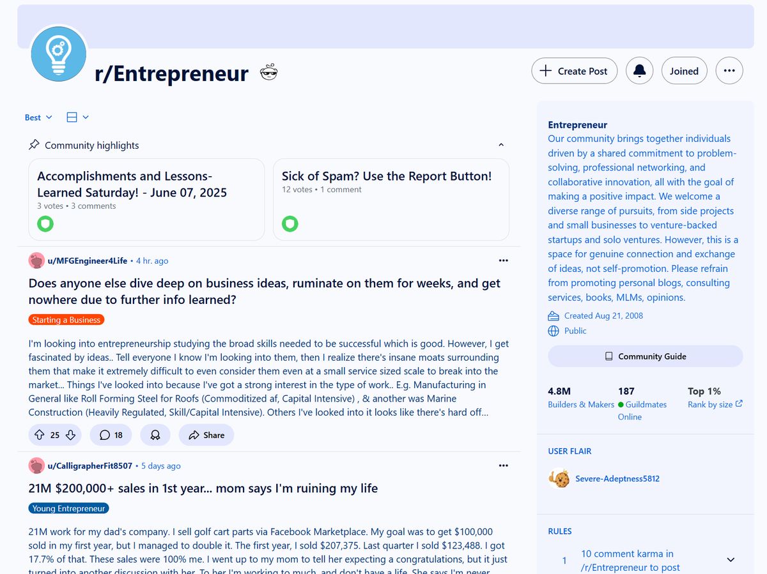
Task: Open the community's top-right more options menu
Action: coord(729,71)
